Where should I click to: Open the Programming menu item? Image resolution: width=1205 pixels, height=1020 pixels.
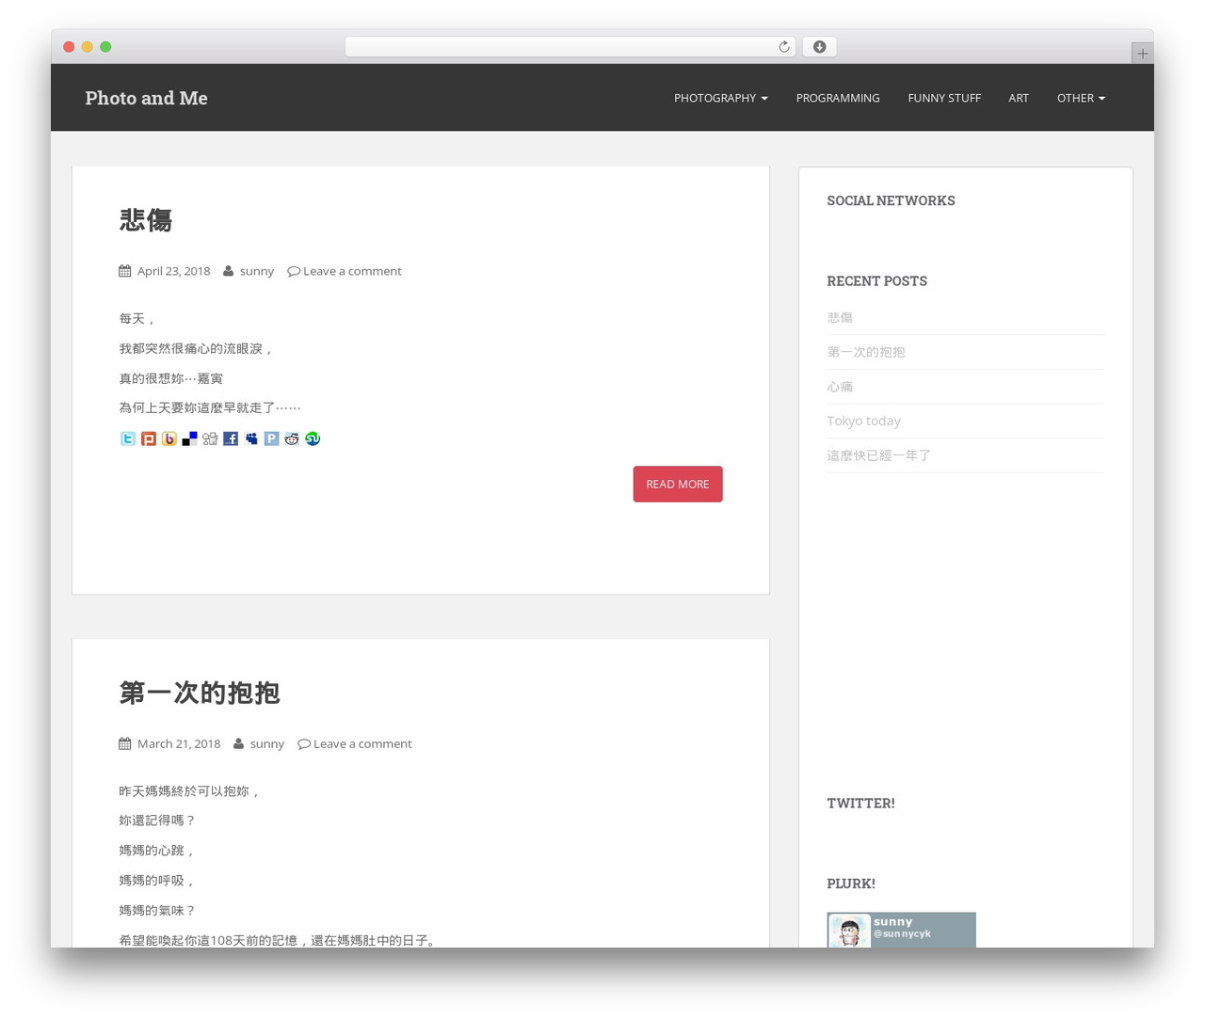pos(838,98)
